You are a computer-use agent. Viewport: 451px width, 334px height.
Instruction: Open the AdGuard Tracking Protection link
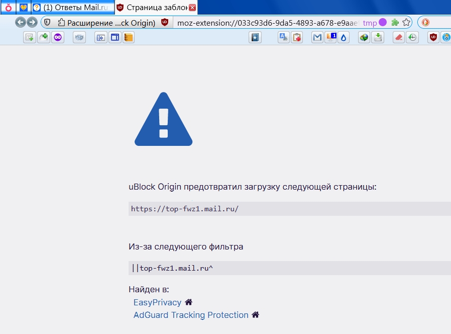191,315
